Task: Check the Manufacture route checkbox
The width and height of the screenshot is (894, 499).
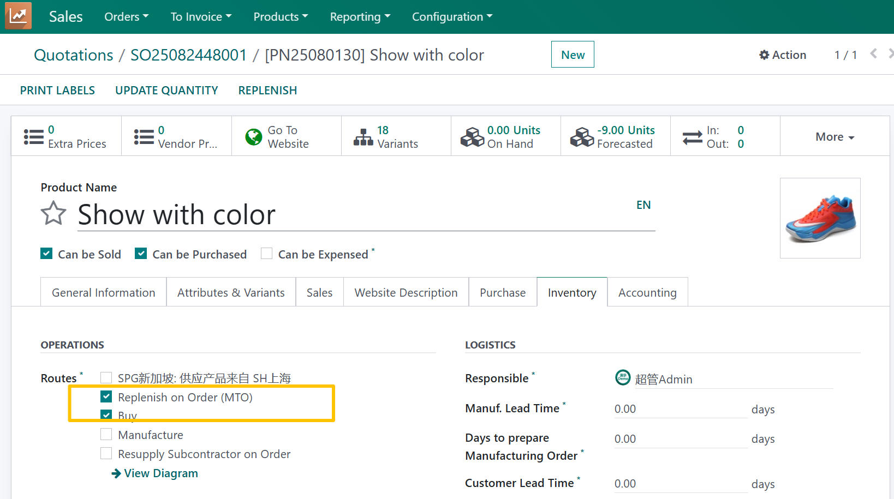Action: coord(106,434)
